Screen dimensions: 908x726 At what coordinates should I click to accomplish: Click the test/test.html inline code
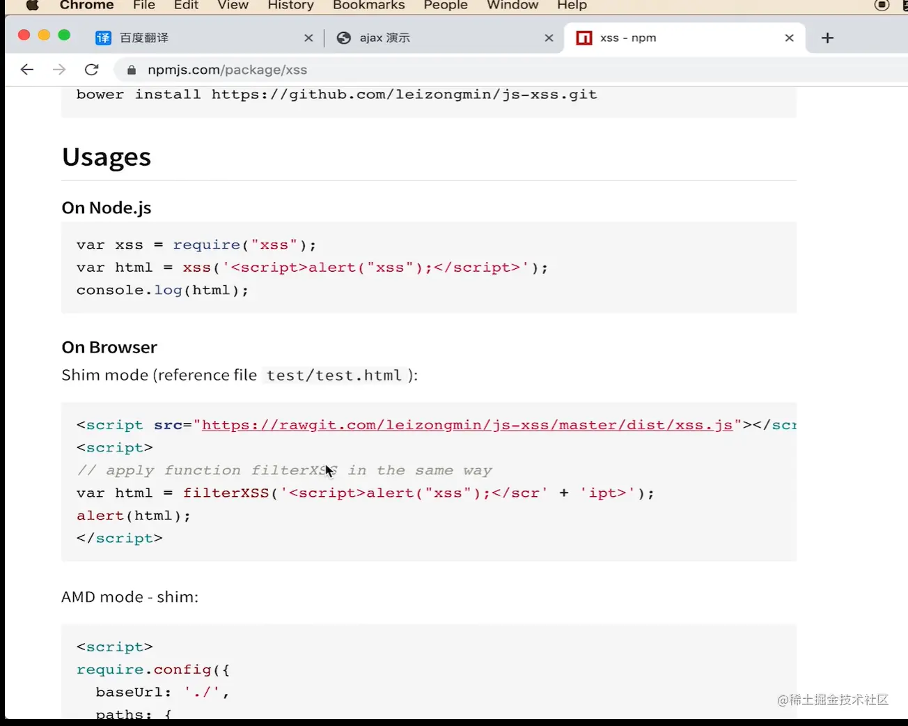coord(334,376)
